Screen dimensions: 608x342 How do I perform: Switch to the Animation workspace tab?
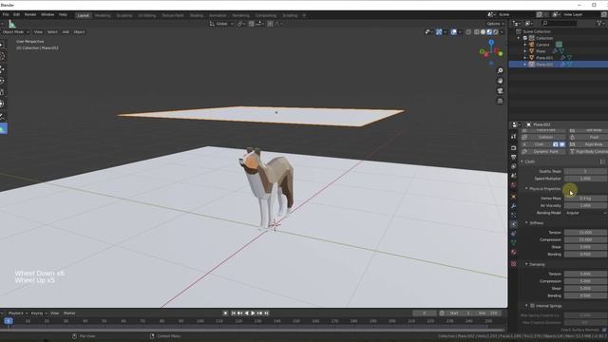pos(218,15)
